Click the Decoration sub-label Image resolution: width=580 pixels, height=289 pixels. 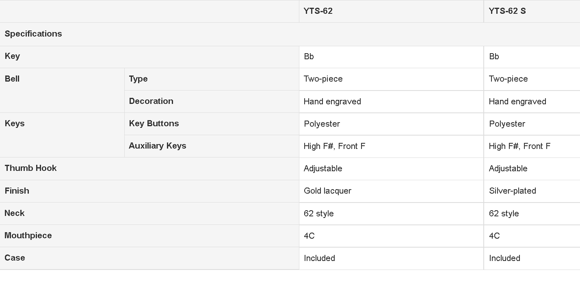click(151, 101)
